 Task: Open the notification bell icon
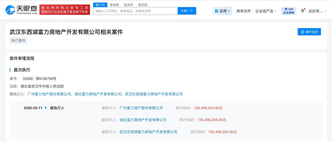tap(302, 11)
